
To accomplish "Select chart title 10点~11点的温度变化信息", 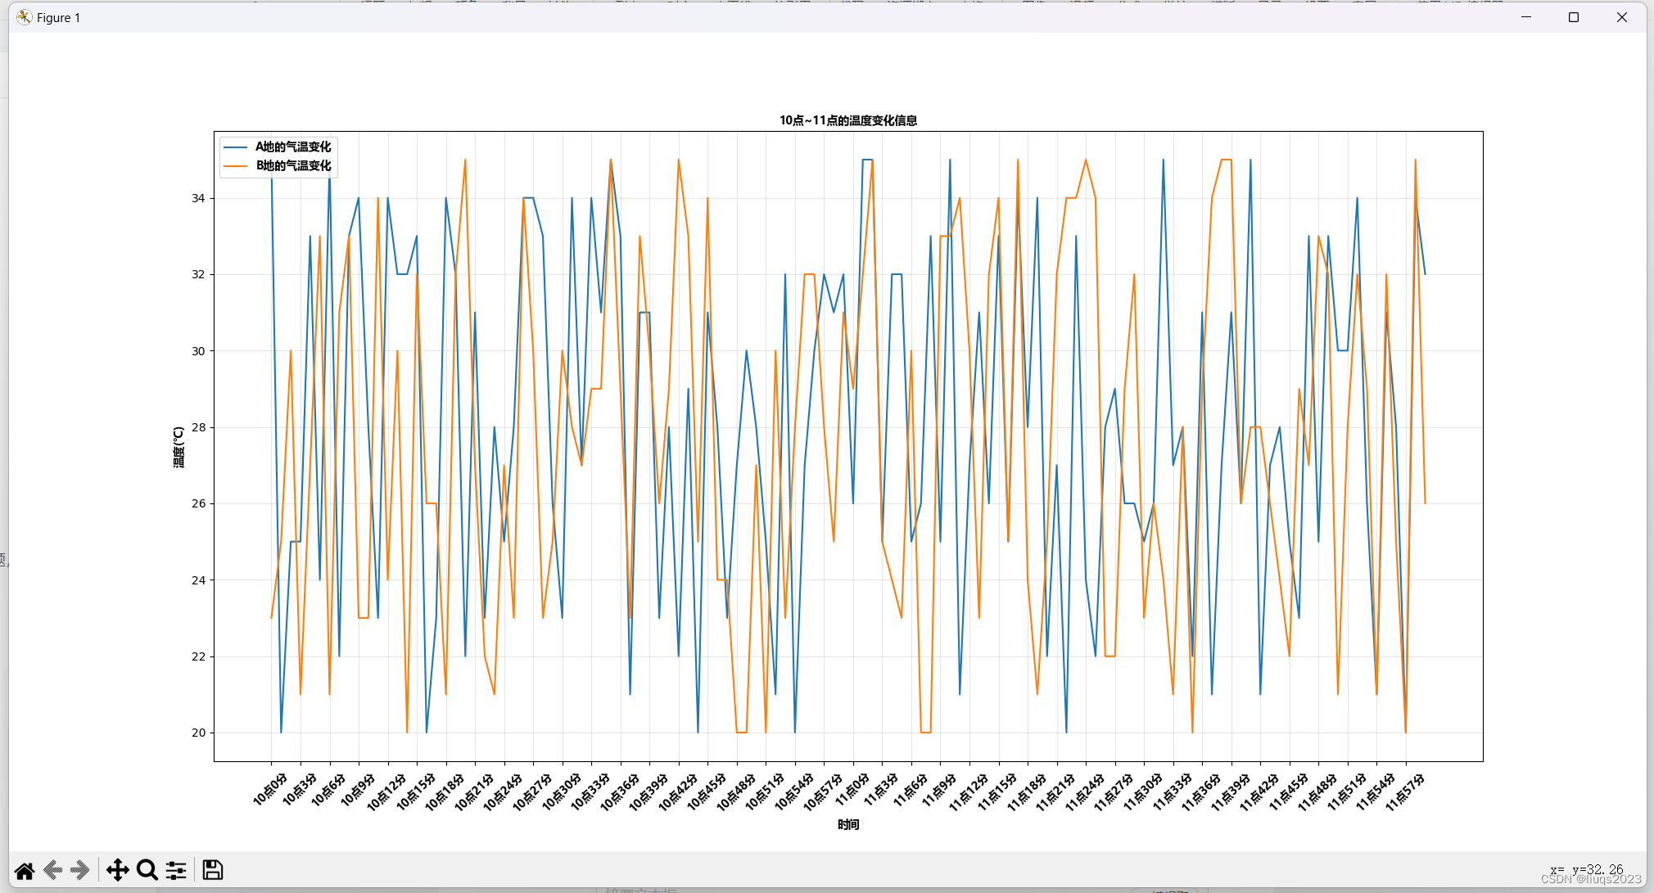I will point(847,120).
